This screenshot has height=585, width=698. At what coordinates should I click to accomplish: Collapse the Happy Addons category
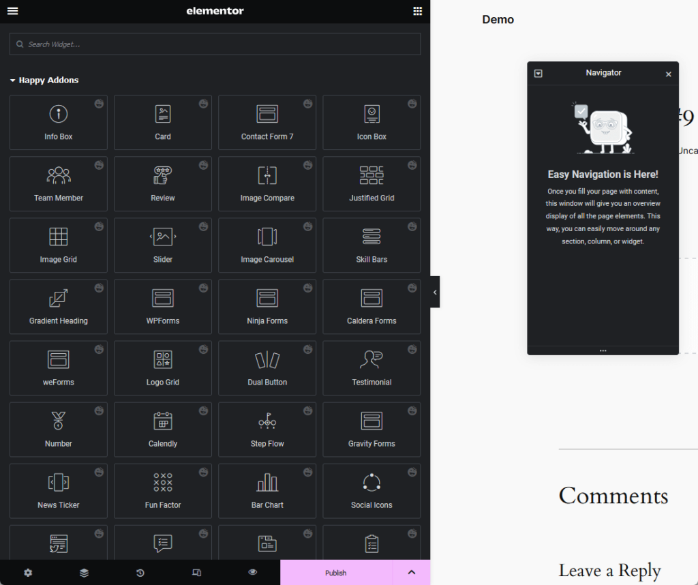click(44, 80)
